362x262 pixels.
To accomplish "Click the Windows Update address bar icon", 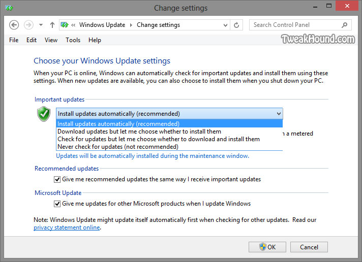I will point(65,25).
